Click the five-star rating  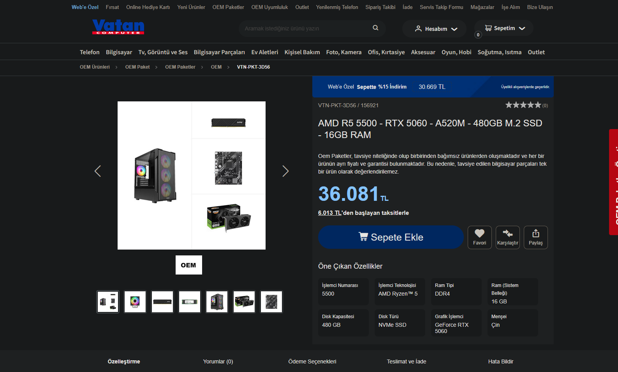[x=523, y=105]
